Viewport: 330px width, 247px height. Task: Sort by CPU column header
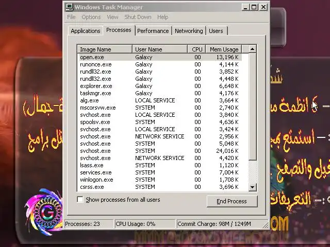pyautogui.click(x=196, y=49)
